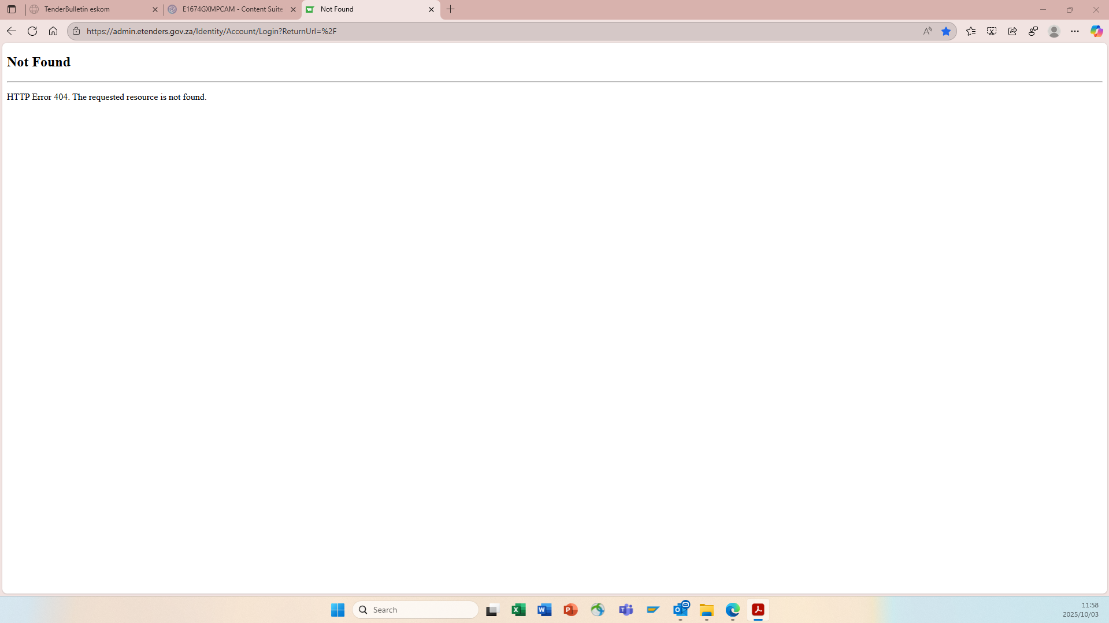Click the taskbar Search box

point(416,610)
